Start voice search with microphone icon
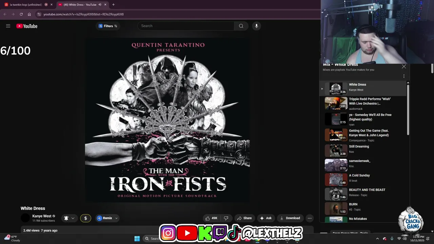Screen dimensions: 434x244 pos(256,26)
